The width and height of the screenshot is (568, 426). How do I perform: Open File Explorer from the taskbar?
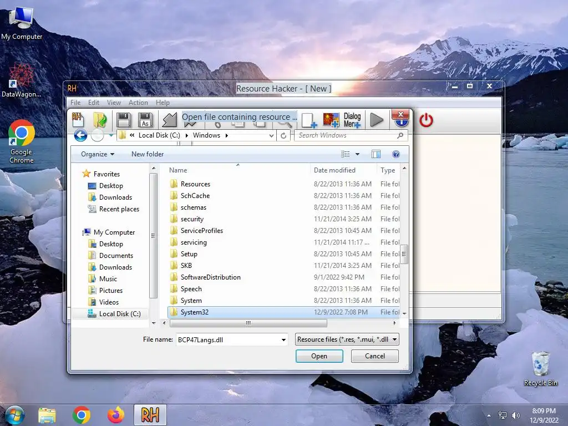point(47,415)
